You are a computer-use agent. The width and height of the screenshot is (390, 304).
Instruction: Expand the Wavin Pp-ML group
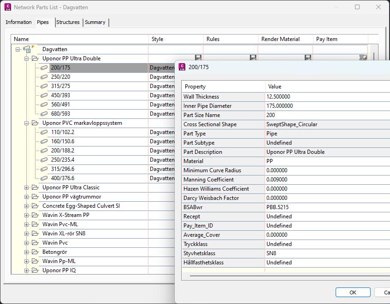point(26,261)
